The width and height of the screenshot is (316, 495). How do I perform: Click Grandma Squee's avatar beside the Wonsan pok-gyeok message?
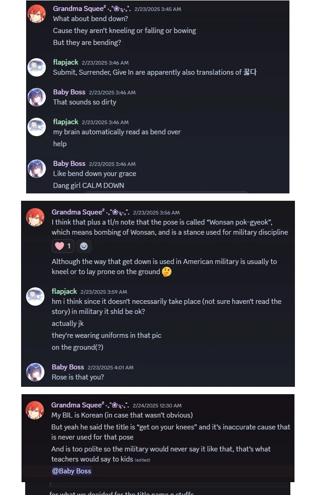35,217
